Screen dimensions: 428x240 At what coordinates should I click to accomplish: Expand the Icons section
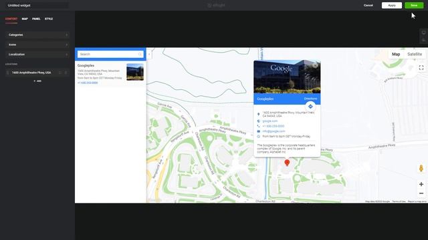37,45
